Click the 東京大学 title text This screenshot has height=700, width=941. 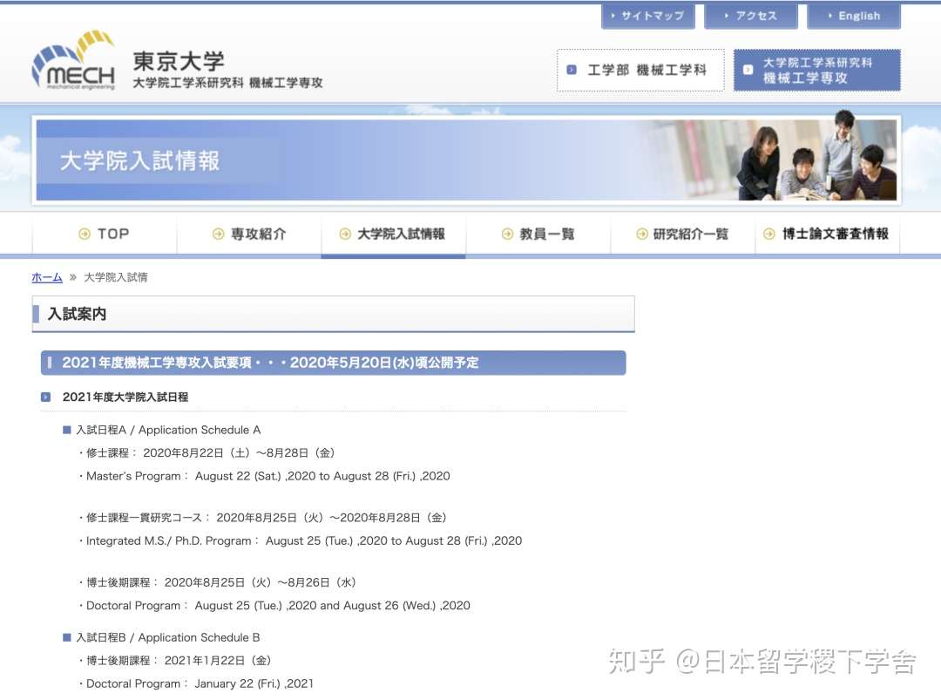point(179,61)
